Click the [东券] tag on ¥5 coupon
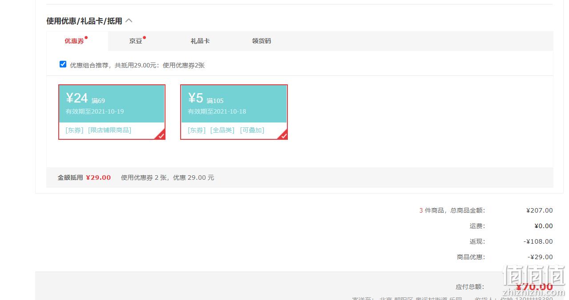Screen dimensions: 569x300 [197, 130]
